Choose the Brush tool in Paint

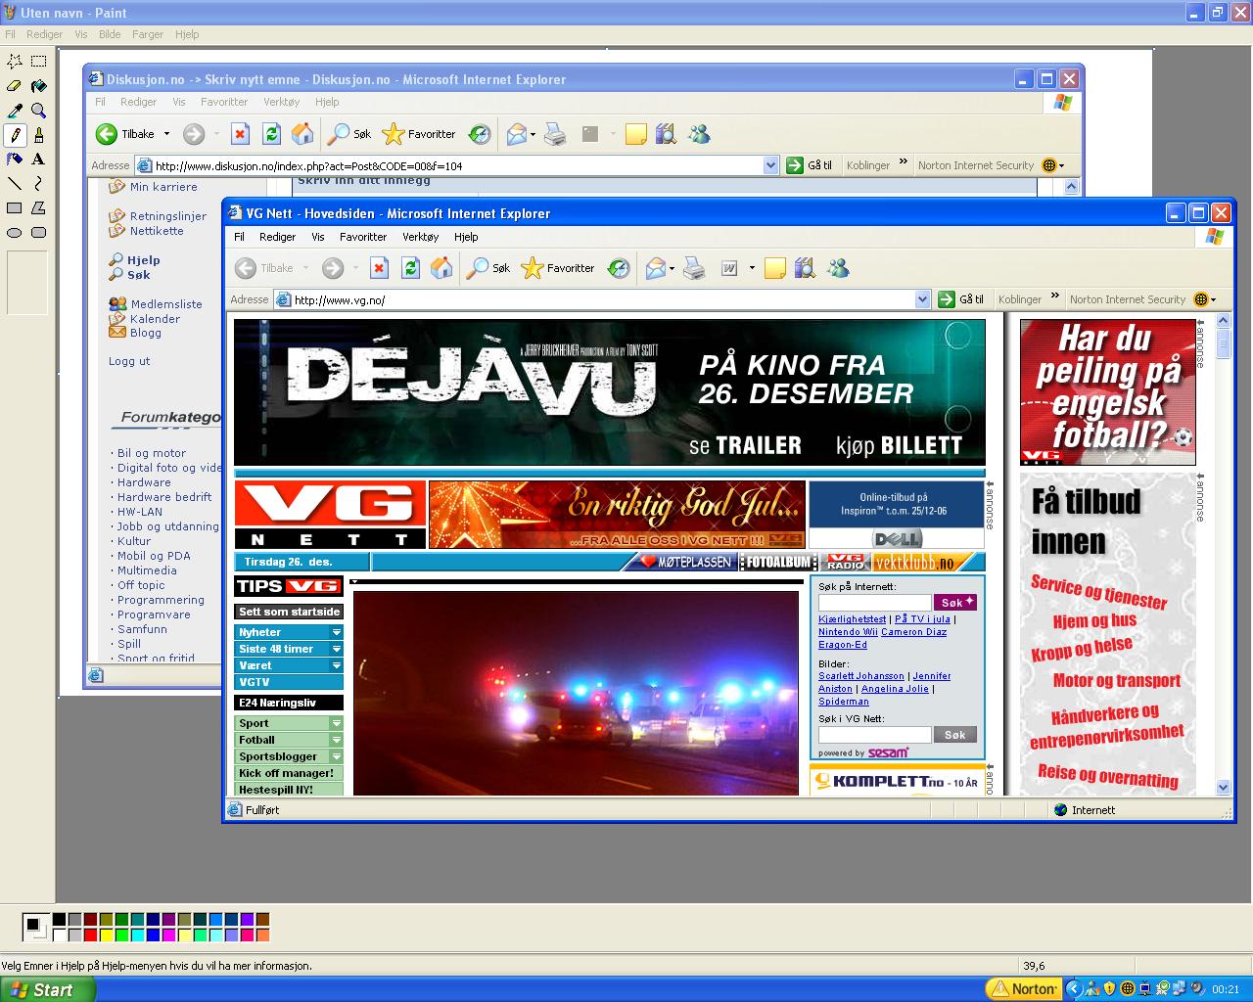coord(38,135)
